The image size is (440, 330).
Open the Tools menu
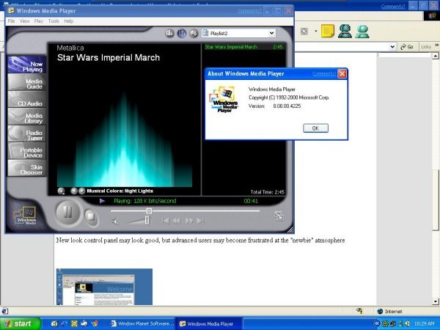tap(54, 21)
